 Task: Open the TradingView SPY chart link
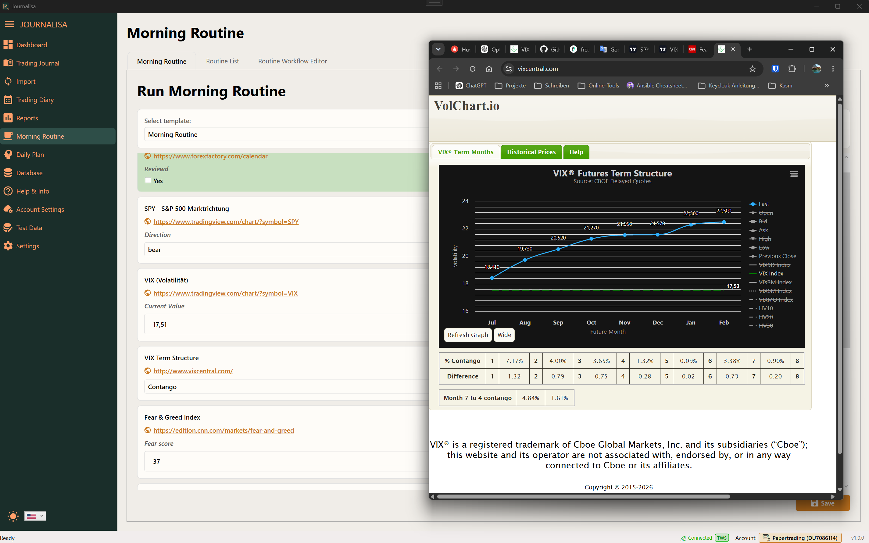point(226,222)
